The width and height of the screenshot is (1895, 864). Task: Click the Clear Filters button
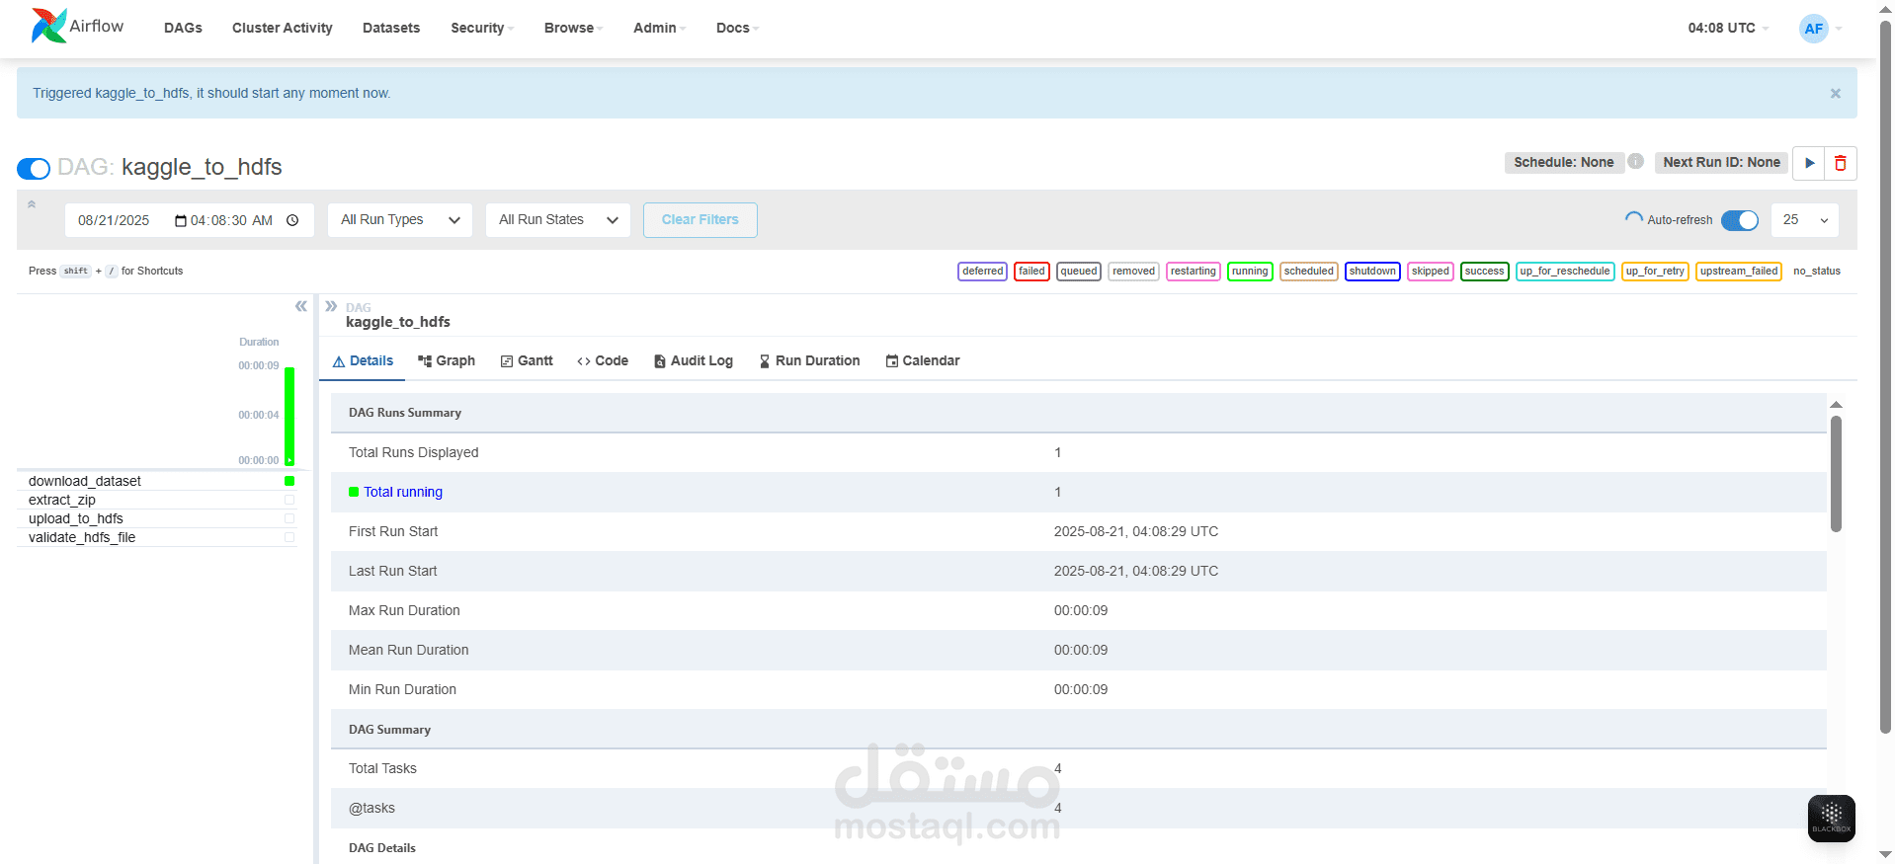pyautogui.click(x=700, y=220)
